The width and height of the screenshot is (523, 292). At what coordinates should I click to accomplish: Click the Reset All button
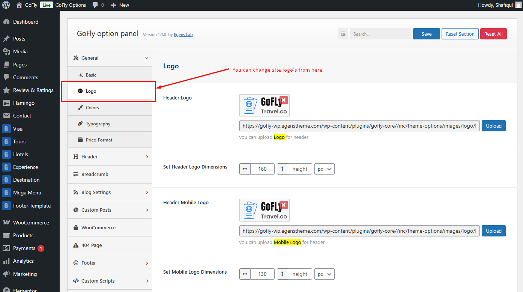click(493, 34)
